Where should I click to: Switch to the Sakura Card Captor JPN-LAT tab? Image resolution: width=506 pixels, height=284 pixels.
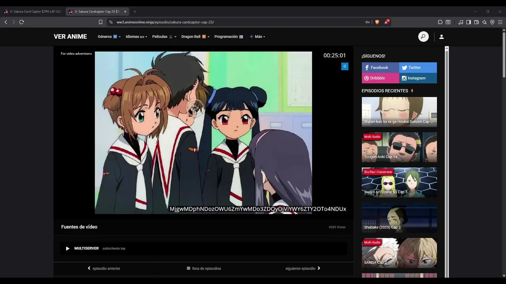click(33, 11)
